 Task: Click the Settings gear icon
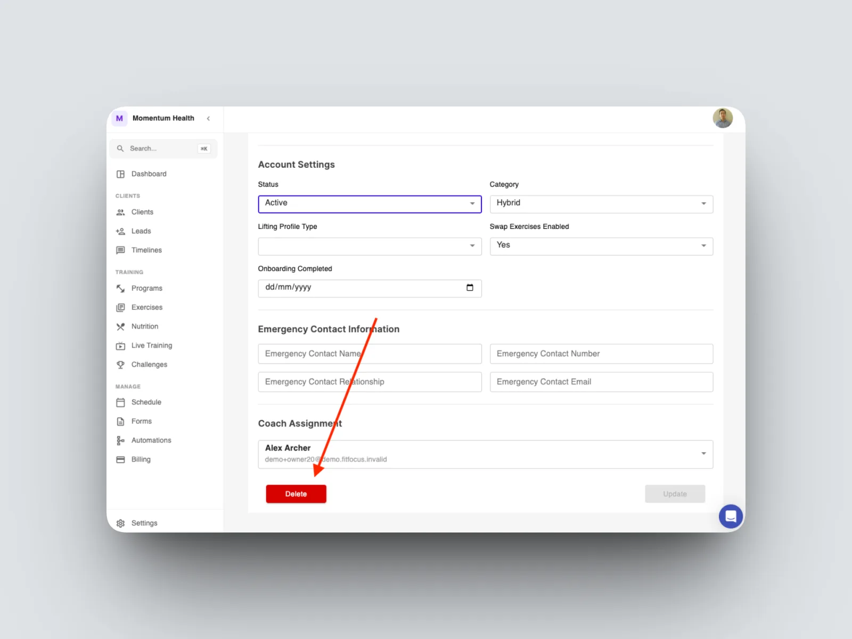(120, 523)
